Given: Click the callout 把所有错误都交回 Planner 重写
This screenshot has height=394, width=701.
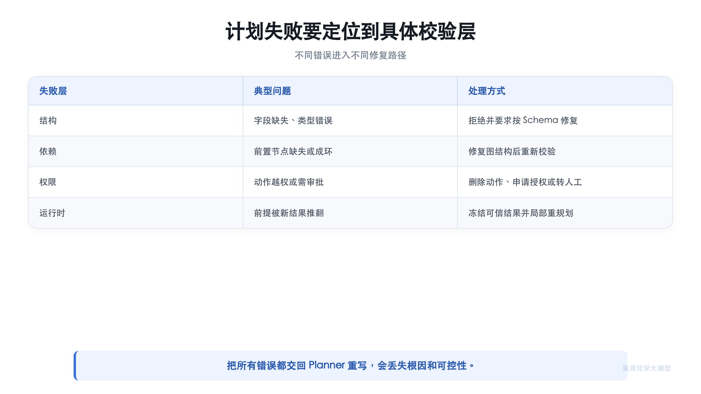Looking at the screenshot, I should pyautogui.click(x=350, y=365).
